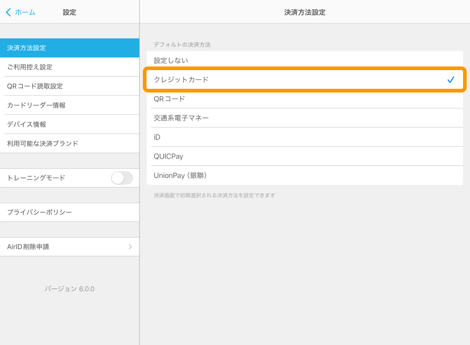
Task: Open ご利用控え設定 from the sidebar
Action: pyautogui.click(x=70, y=67)
